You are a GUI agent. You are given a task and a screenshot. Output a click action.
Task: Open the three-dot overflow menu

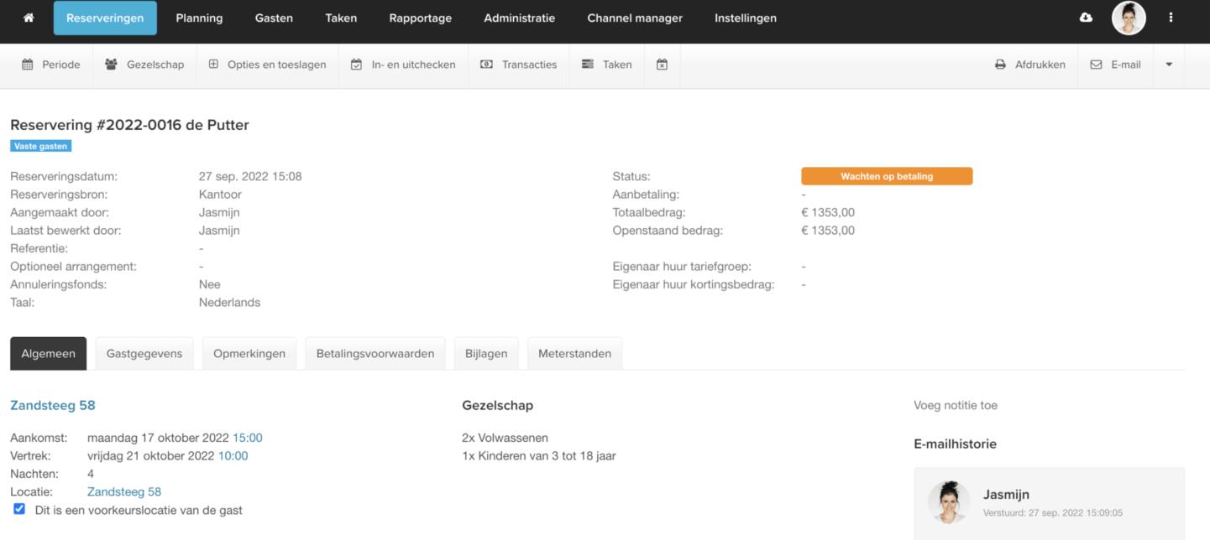1171,18
